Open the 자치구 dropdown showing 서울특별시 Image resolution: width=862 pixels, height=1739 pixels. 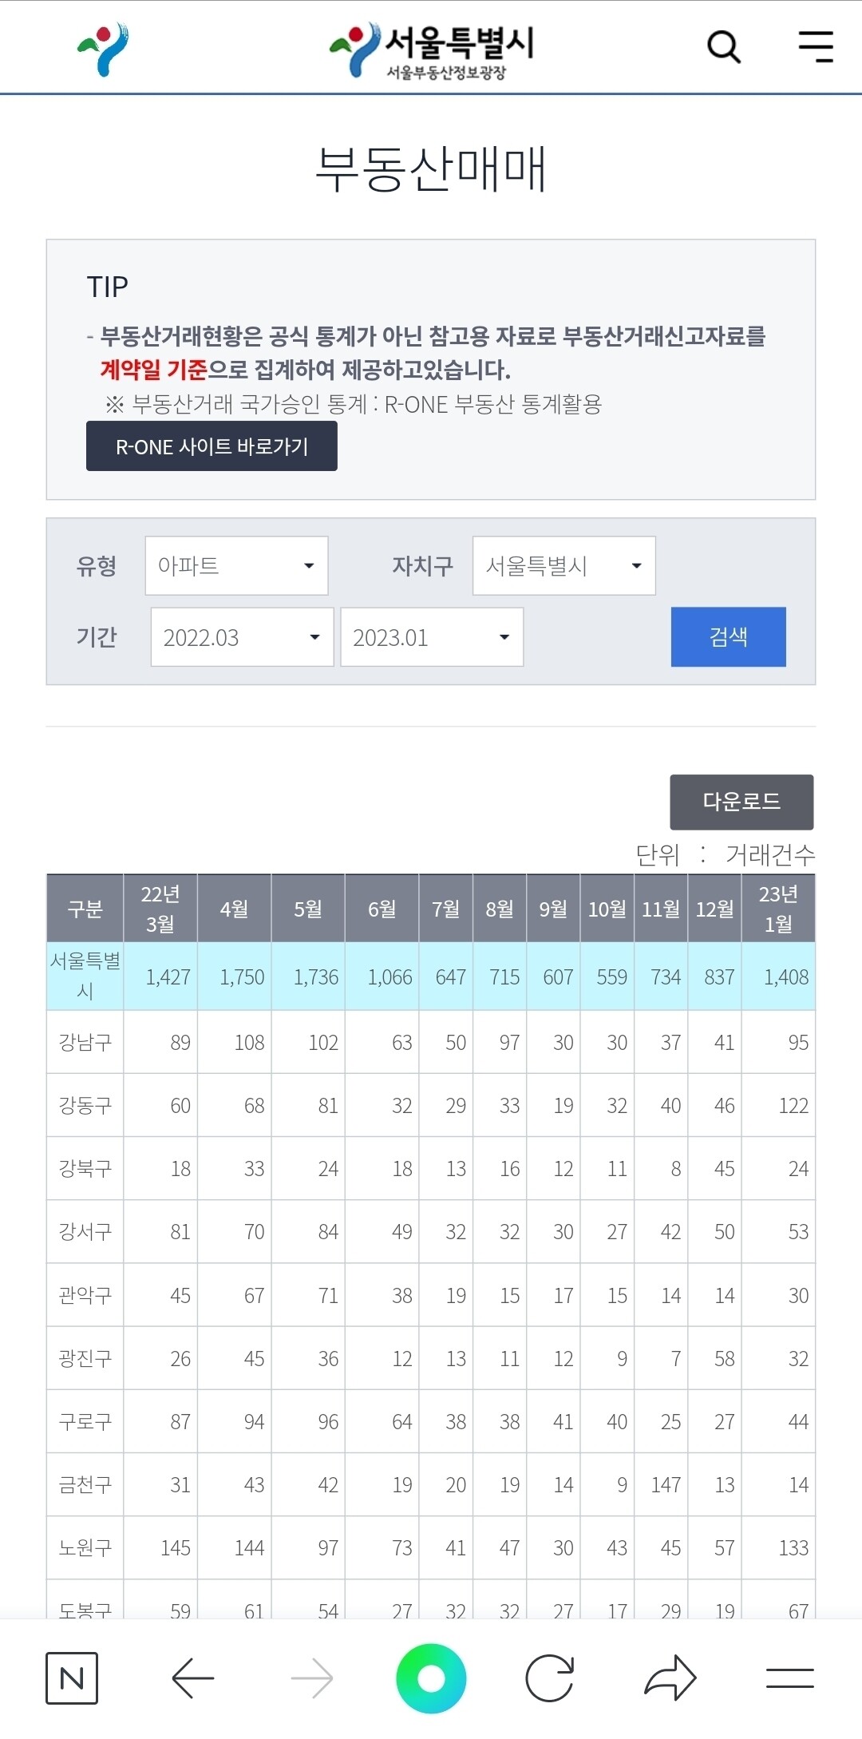tap(563, 566)
